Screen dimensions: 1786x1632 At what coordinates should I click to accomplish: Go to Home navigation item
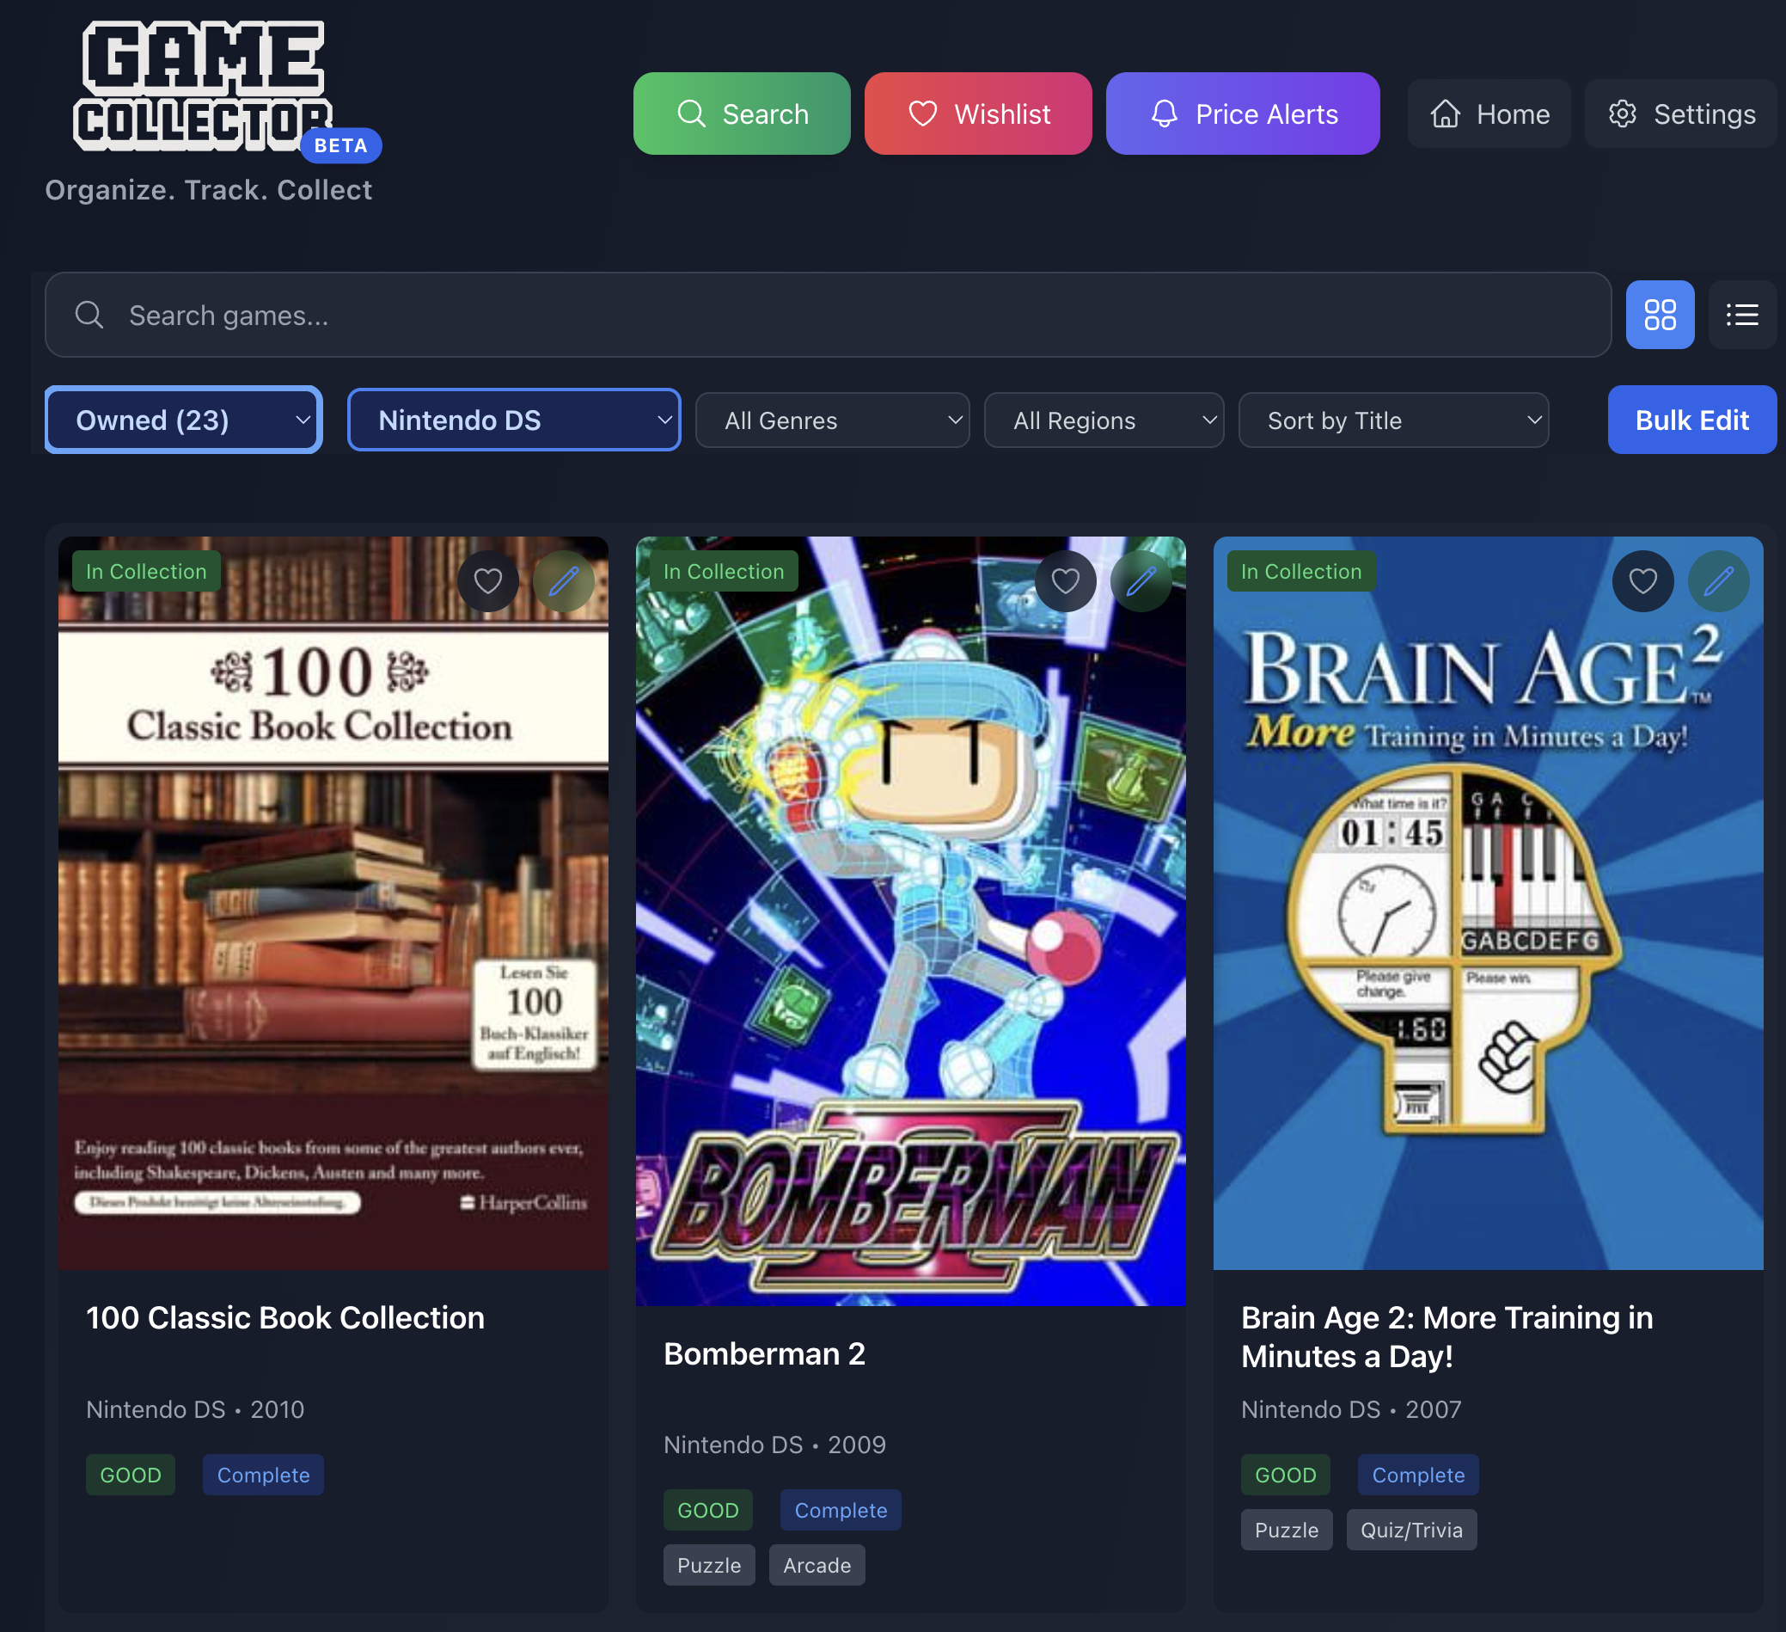tap(1489, 114)
